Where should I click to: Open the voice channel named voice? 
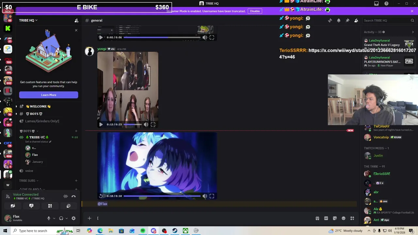coord(29,171)
